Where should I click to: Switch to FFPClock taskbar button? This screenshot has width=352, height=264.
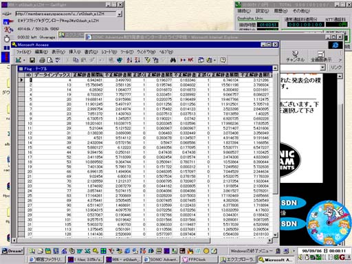point(199,260)
